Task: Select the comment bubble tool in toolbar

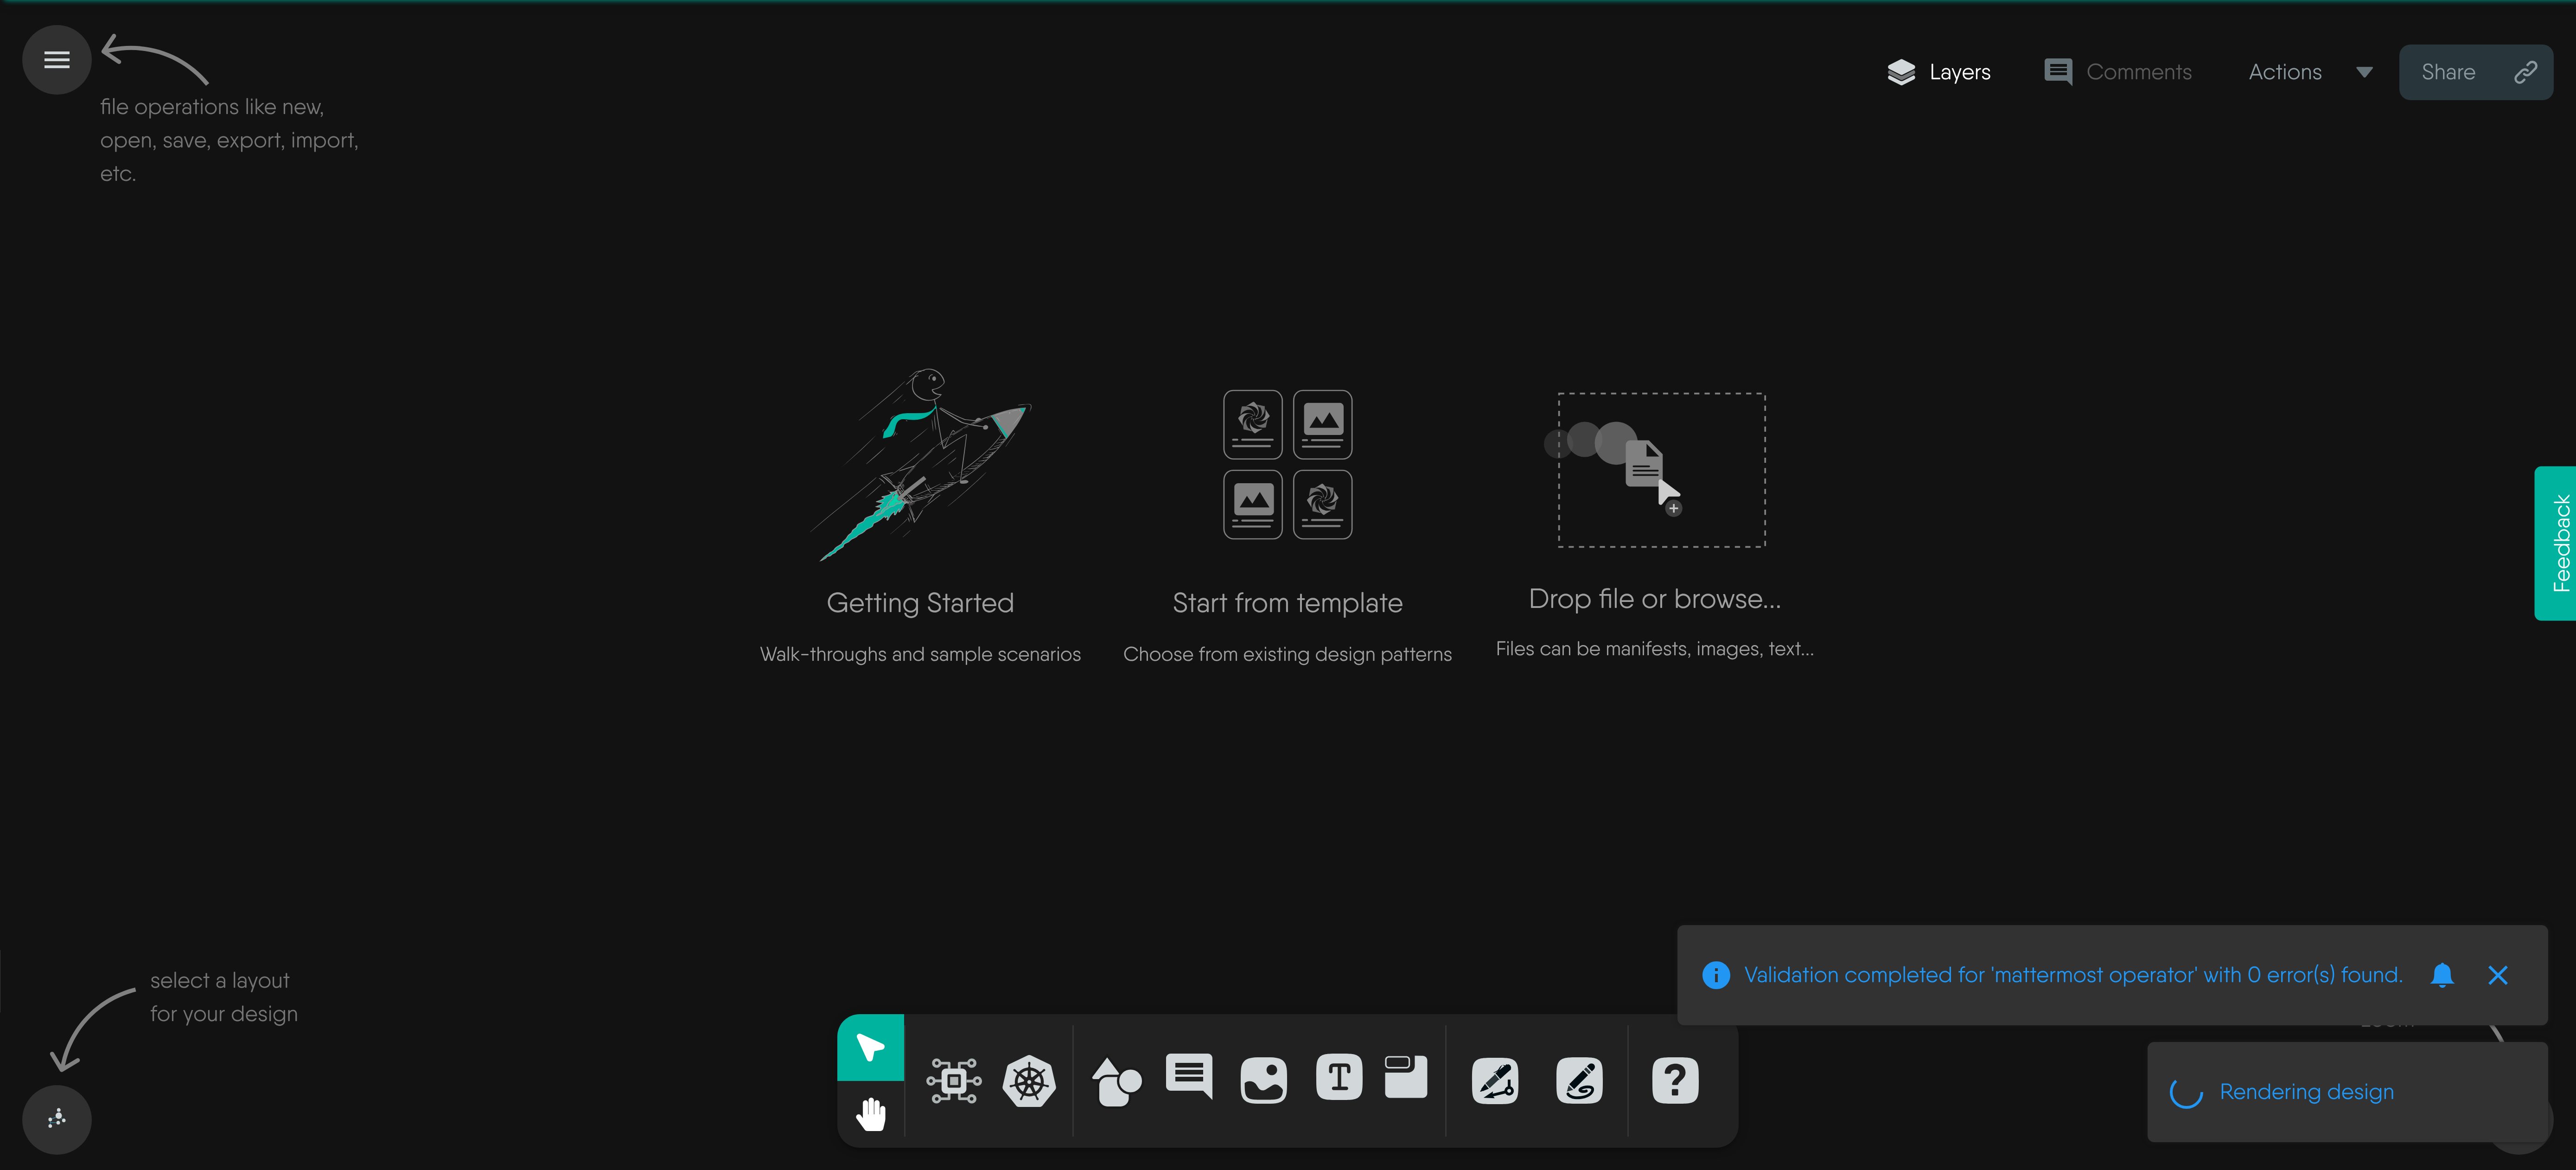Action: point(1189,1077)
